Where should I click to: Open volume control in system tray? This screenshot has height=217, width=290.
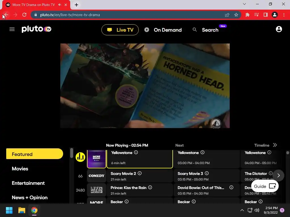tap(257, 210)
